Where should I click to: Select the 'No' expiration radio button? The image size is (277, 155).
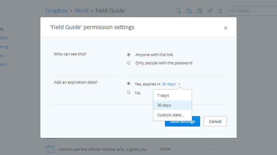(128, 92)
